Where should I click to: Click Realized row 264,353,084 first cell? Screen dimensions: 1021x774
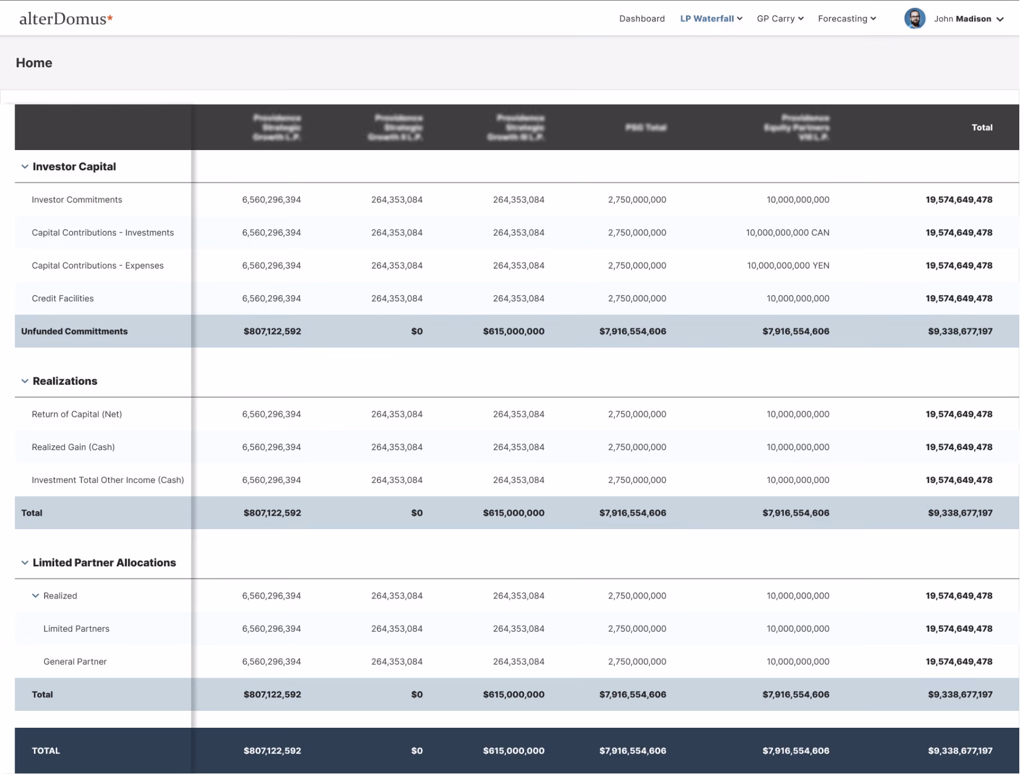click(x=398, y=597)
